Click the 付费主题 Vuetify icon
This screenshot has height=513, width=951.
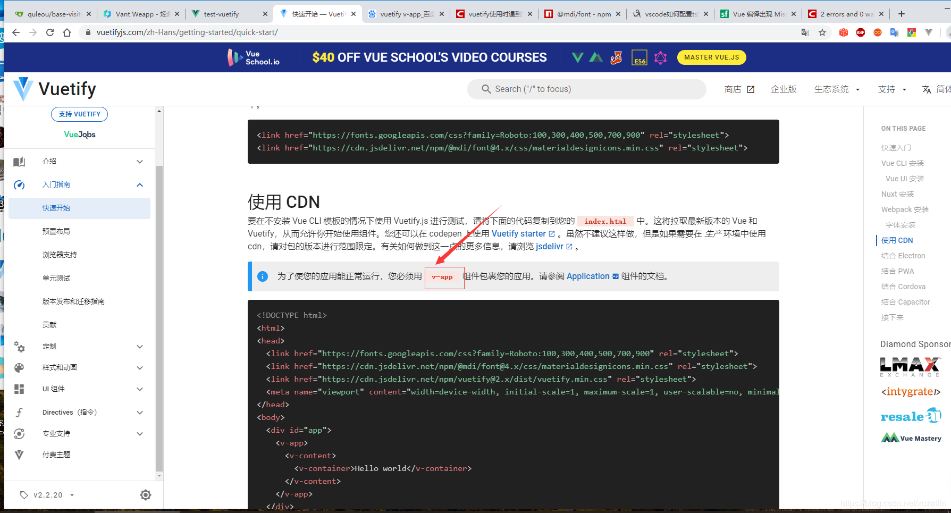pyautogui.click(x=19, y=455)
